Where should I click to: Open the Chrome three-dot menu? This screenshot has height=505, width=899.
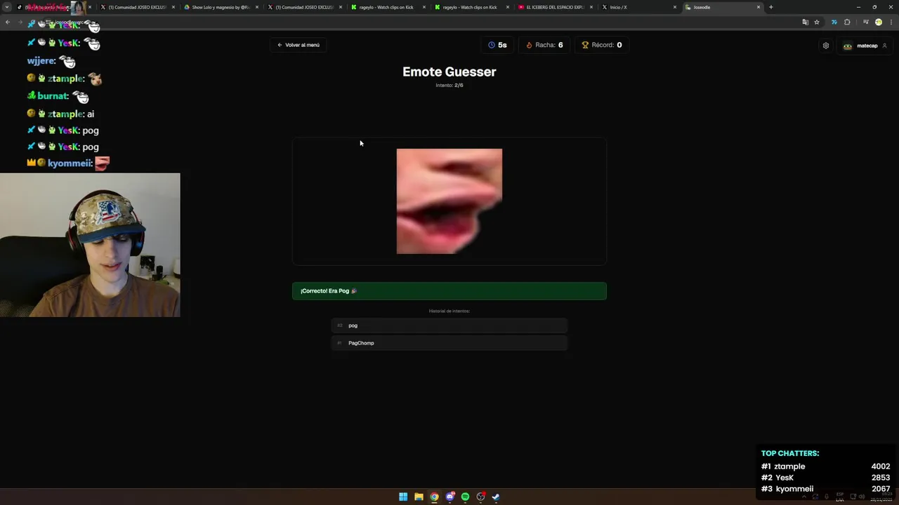pyautogui.click(x=890, y=22)
